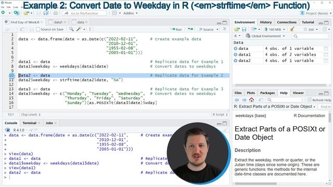
Task: Click the Compile Report notebook icon
Action: (92, 29)
